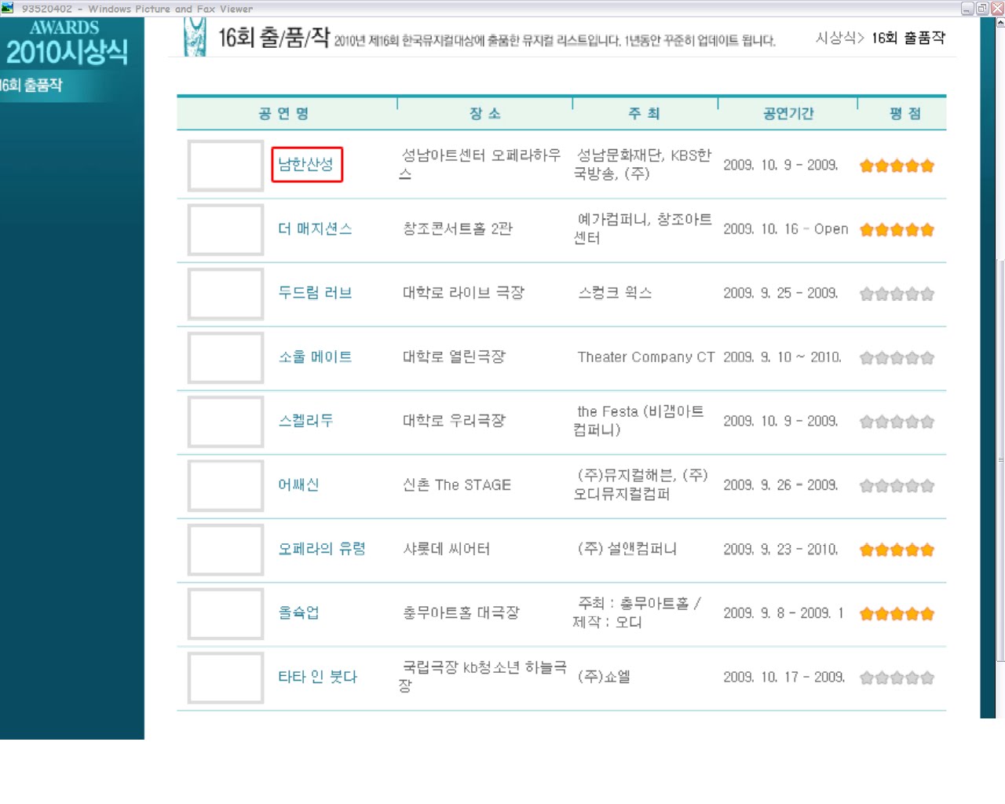Image resolution: width=1005 pixels, height=804 pixels.
Task: Click venue text 대학로 열린극장
Action: pyautogui.click(x=454, y=356)
